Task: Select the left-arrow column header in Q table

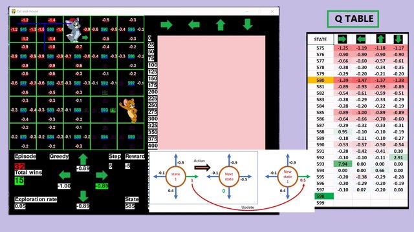Action: click(x=361, y=39)
